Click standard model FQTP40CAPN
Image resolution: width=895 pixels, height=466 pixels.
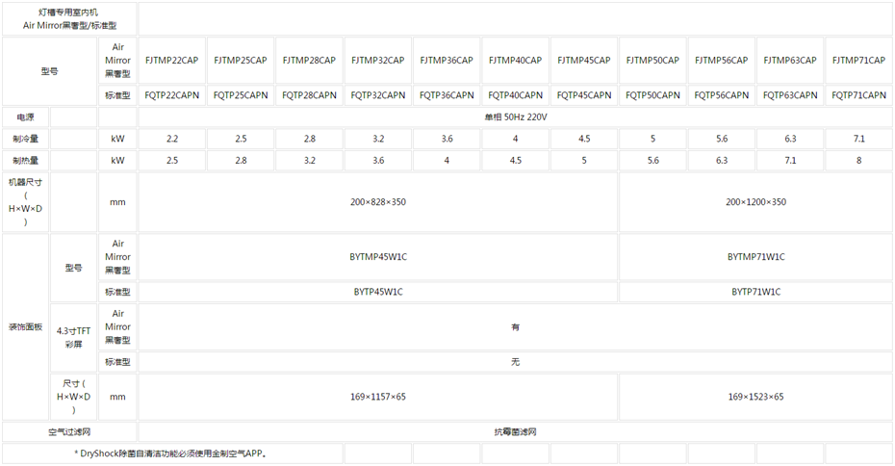pos(516,95)
